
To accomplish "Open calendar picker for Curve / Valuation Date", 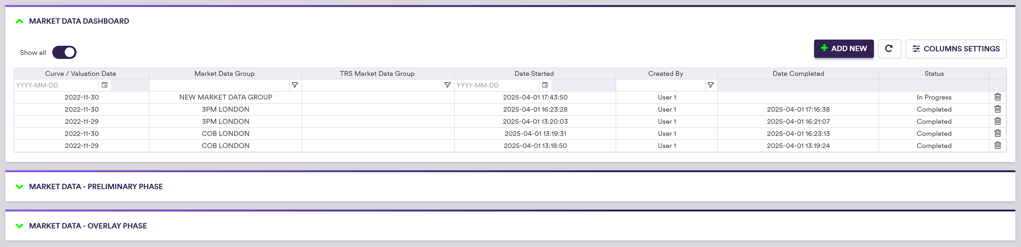I will point(105,85).
